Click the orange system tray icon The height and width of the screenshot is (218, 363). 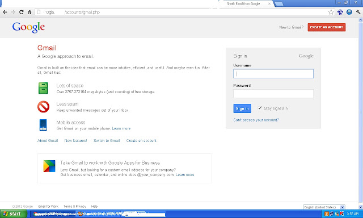327,214
